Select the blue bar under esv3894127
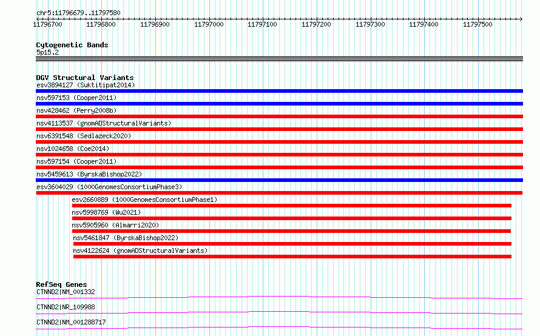Viewport: 540px width, 336px height. pyautogui.click(x=279, y=91)
